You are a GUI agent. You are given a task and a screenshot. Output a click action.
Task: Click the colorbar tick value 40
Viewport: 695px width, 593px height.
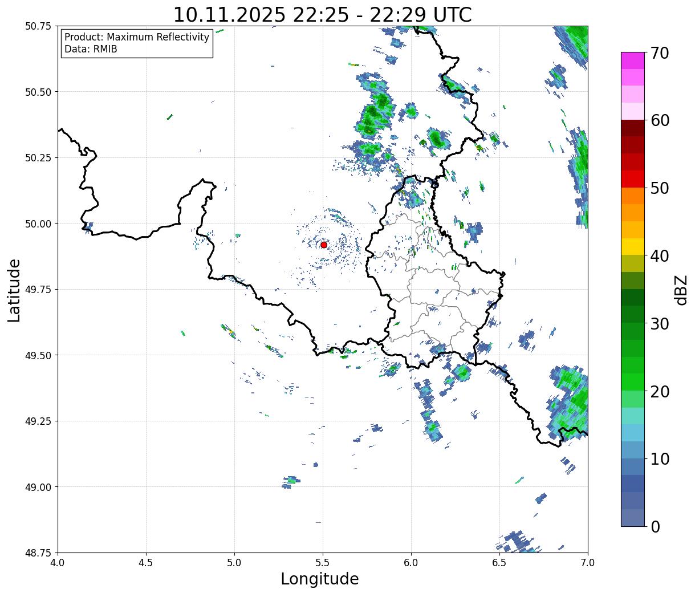[660, 256]
